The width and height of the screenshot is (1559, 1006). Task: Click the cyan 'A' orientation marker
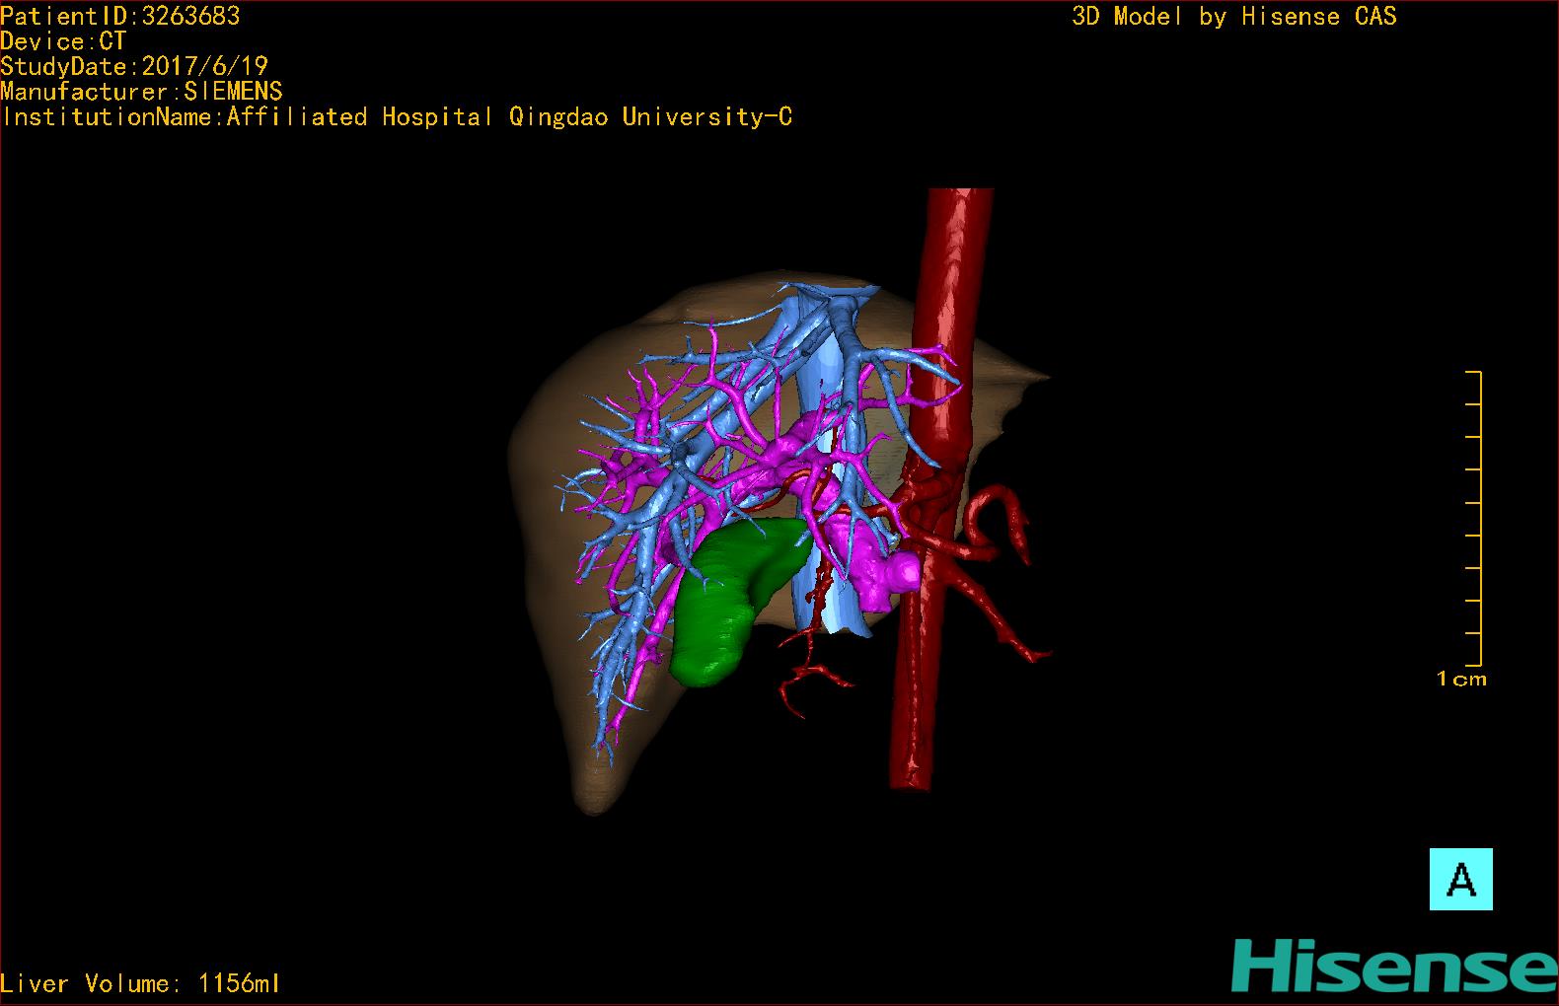point(1461,879)
